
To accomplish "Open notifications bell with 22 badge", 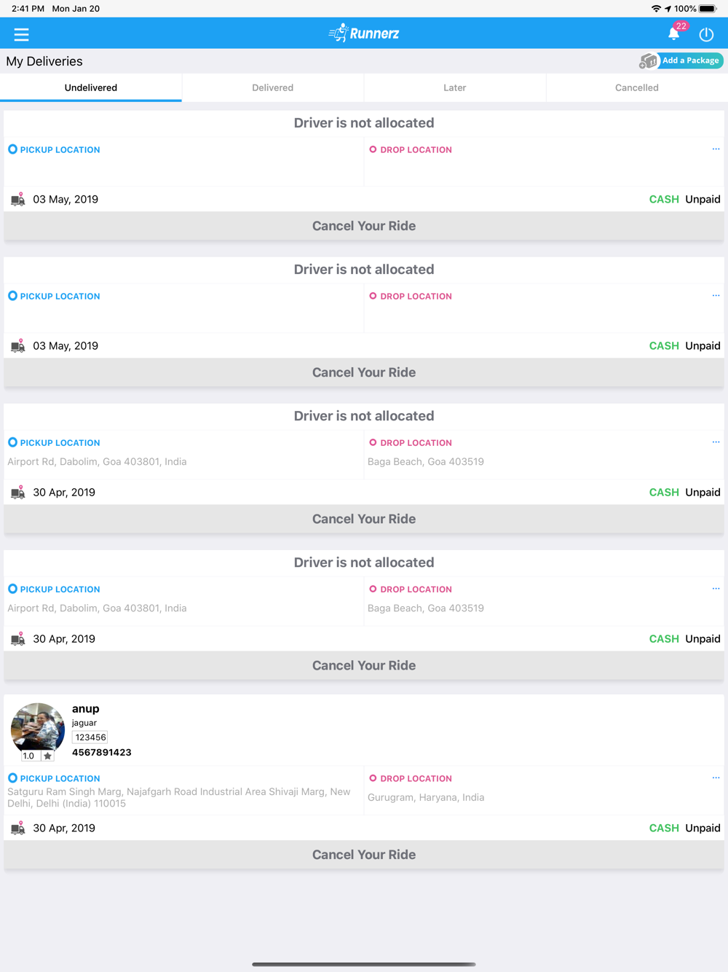I will (675, 34).
